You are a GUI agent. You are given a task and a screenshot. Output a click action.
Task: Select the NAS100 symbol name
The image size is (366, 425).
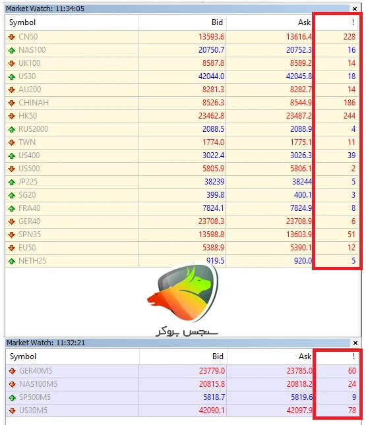pos(32,50)
